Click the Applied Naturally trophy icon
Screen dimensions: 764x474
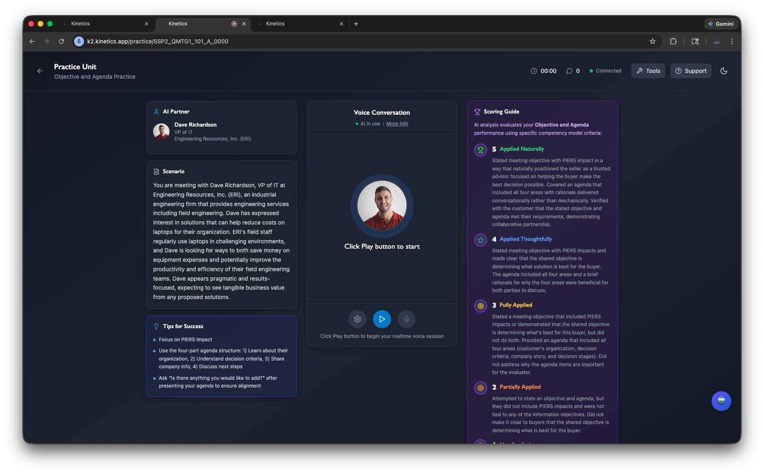(x=481, y=150)
